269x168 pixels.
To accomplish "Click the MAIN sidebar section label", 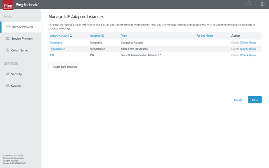I will coord(8,16).
